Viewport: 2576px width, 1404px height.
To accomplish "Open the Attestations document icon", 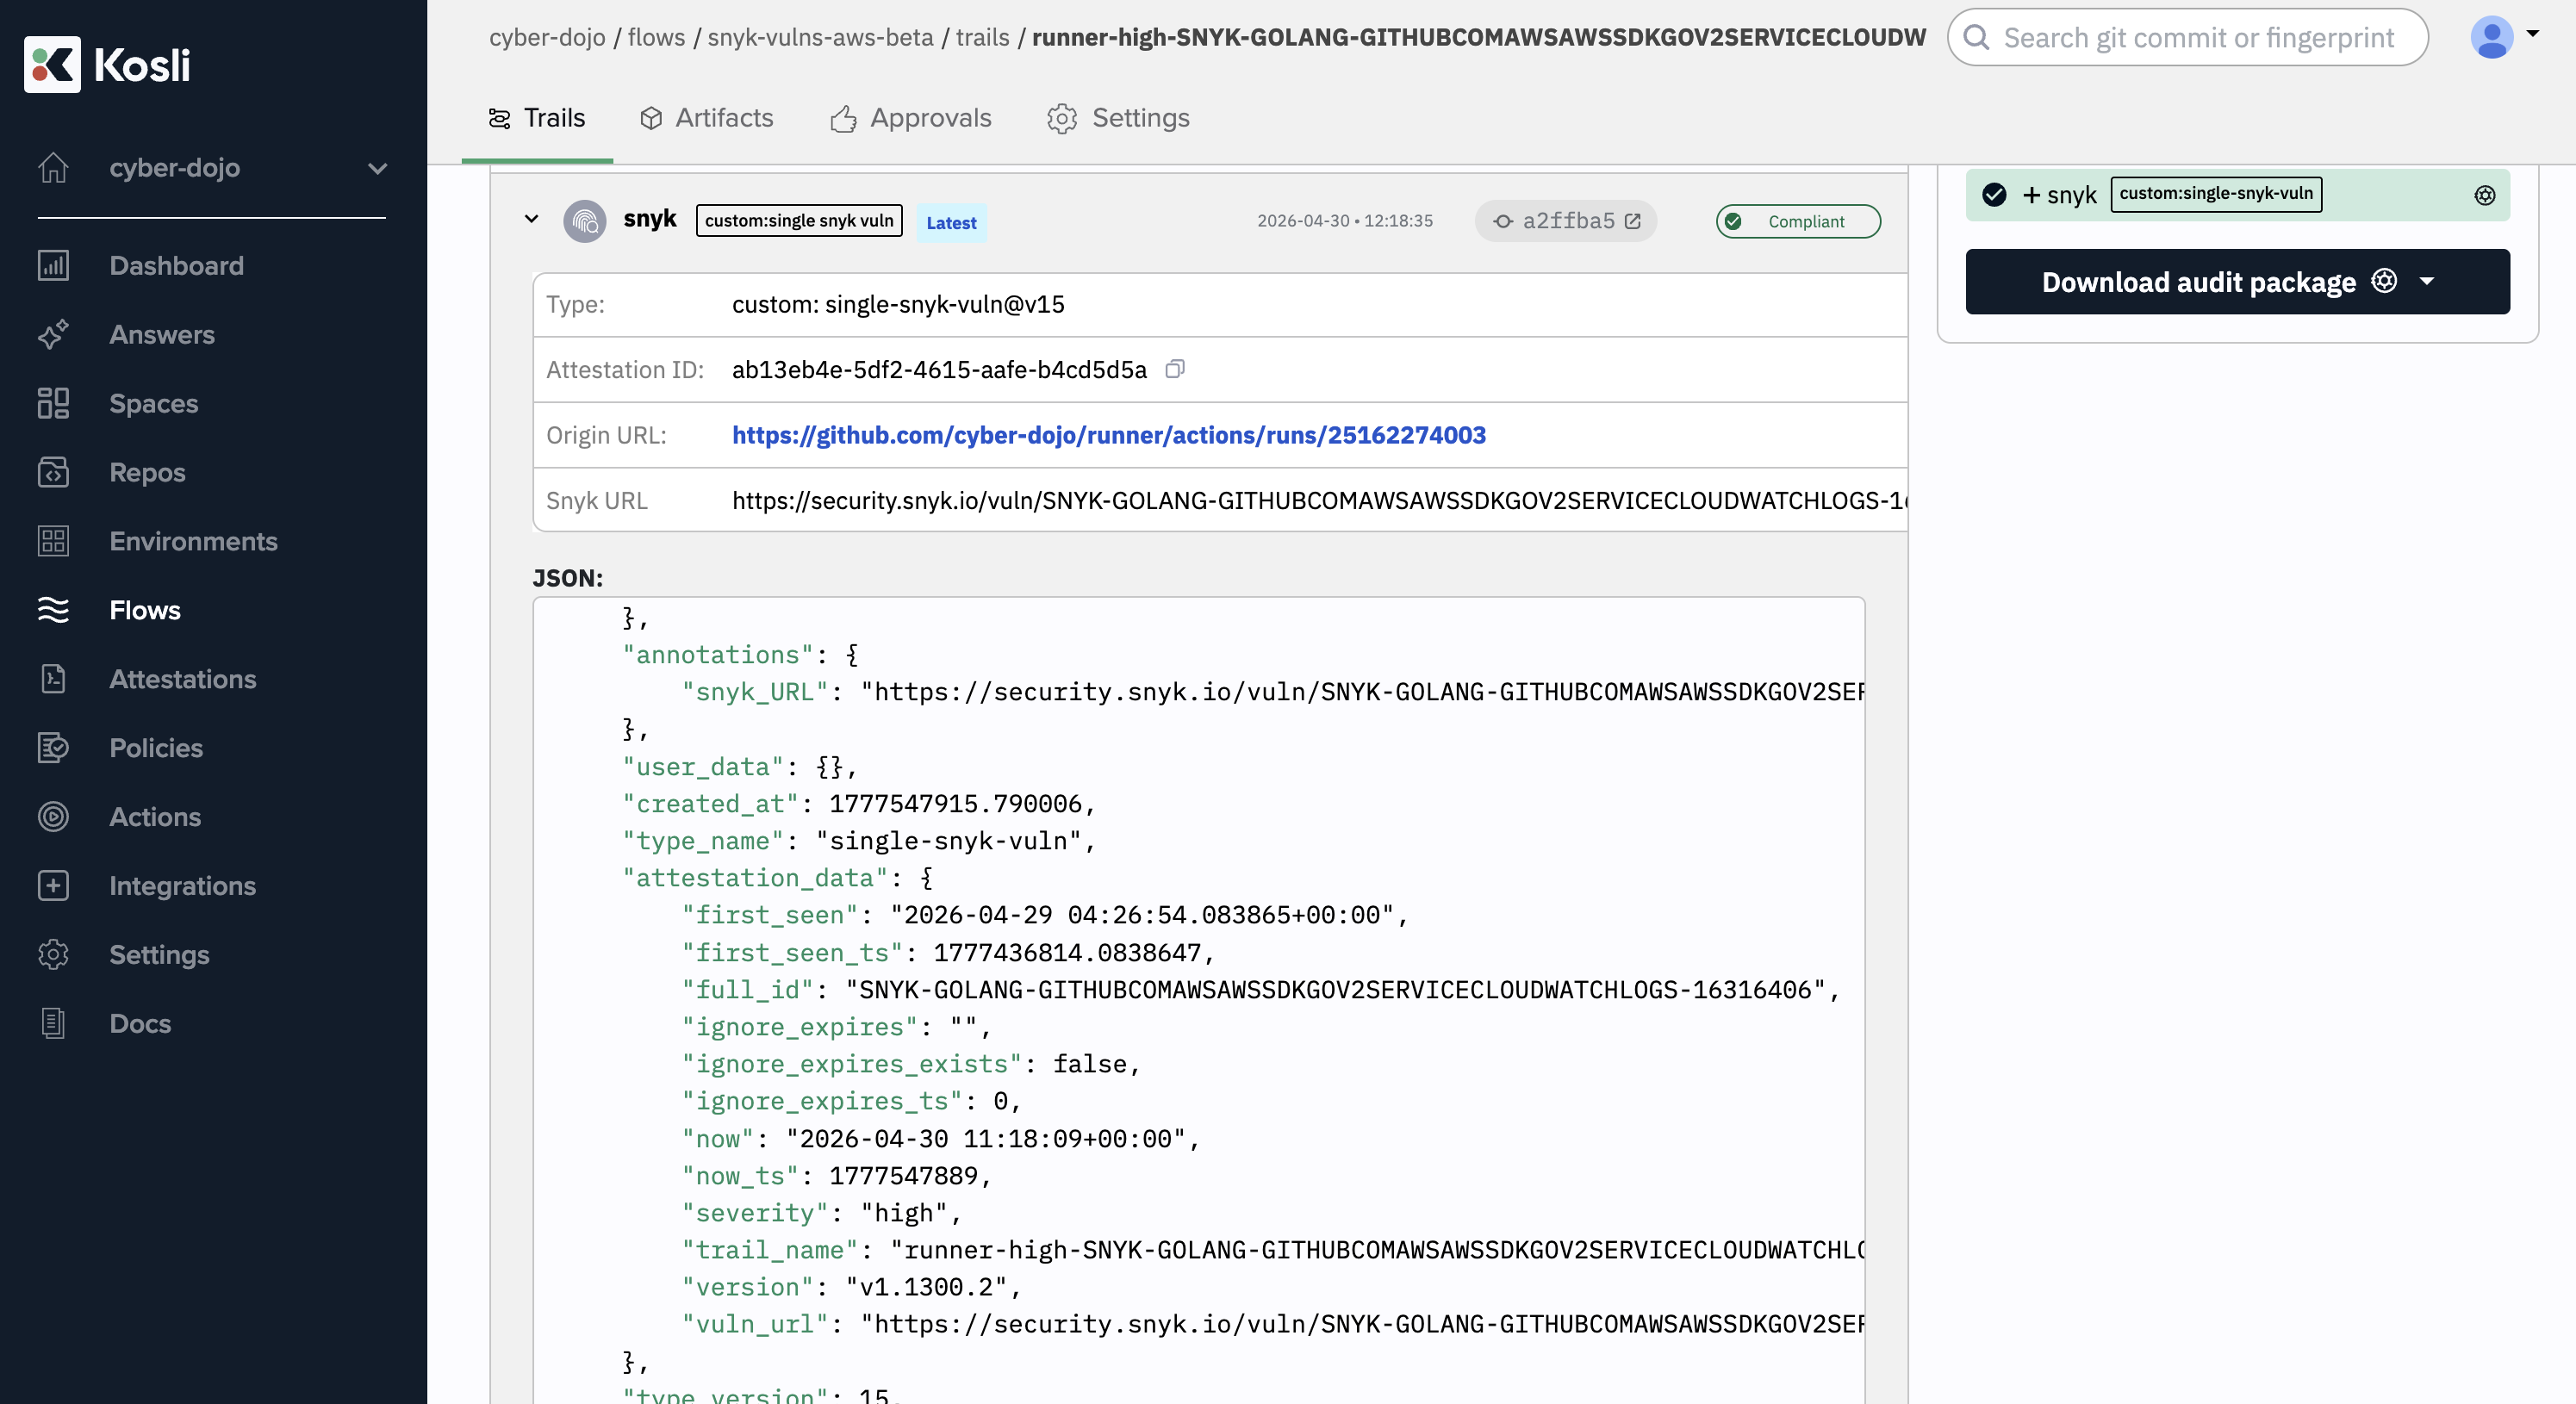I will tap(54, 680).
